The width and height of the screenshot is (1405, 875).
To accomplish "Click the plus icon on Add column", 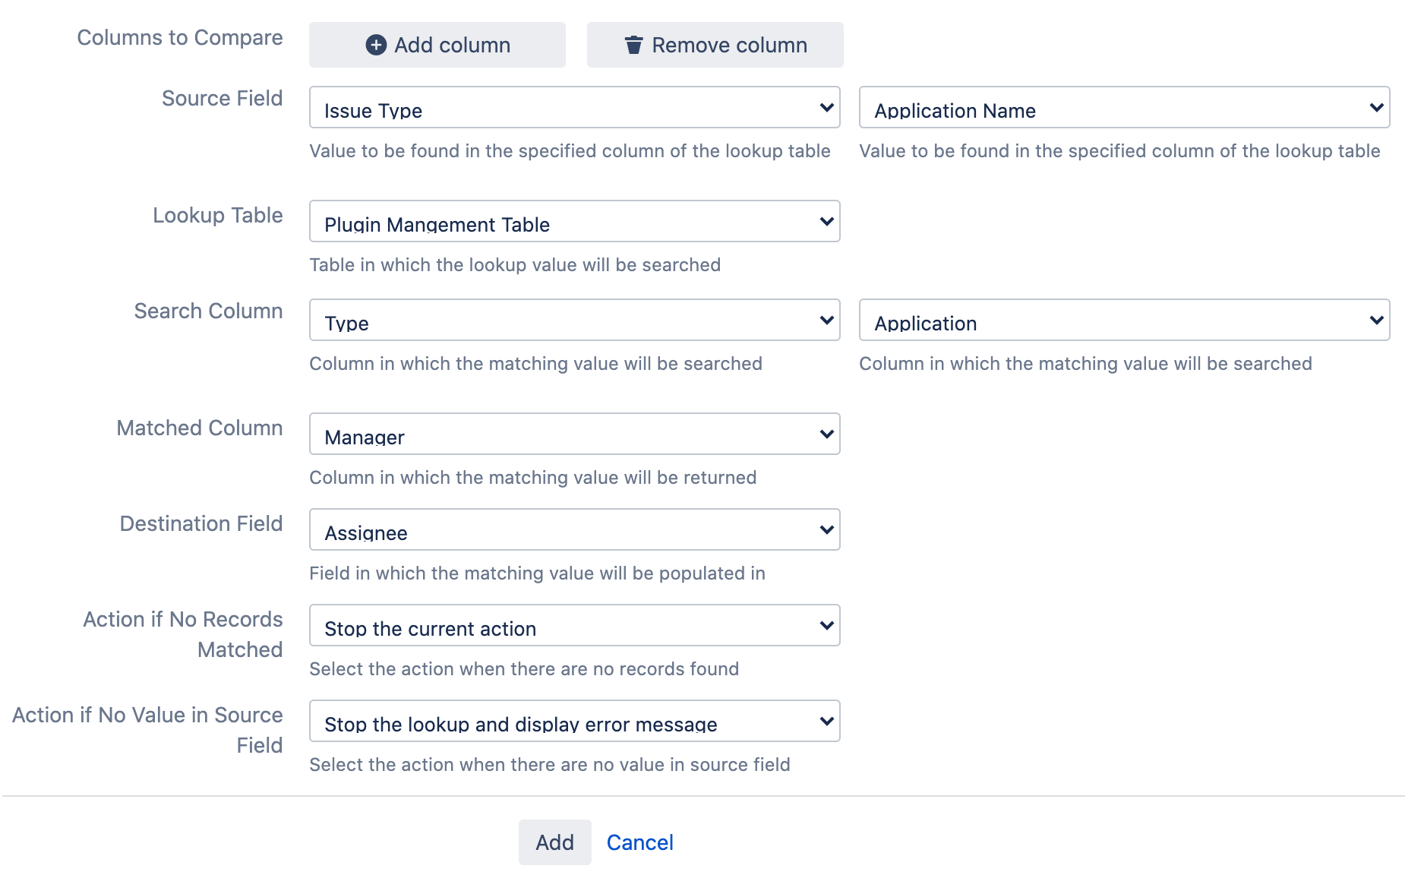I will pyautogui.click(x=375, y=45).
